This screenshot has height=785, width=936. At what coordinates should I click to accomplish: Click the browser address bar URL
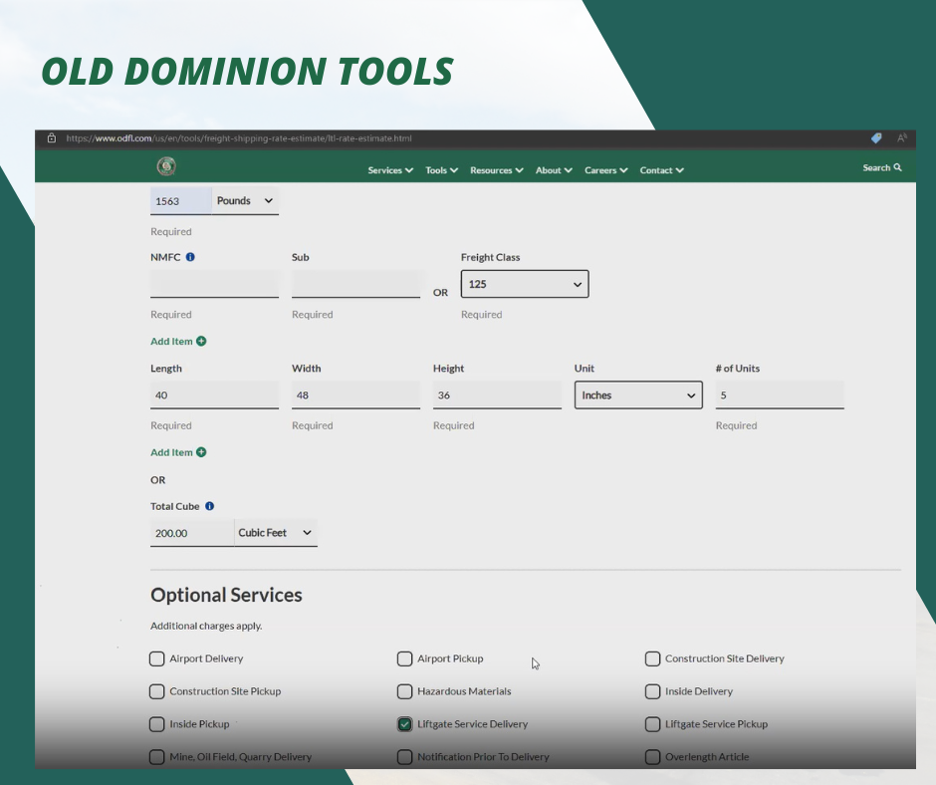point(239,138)
